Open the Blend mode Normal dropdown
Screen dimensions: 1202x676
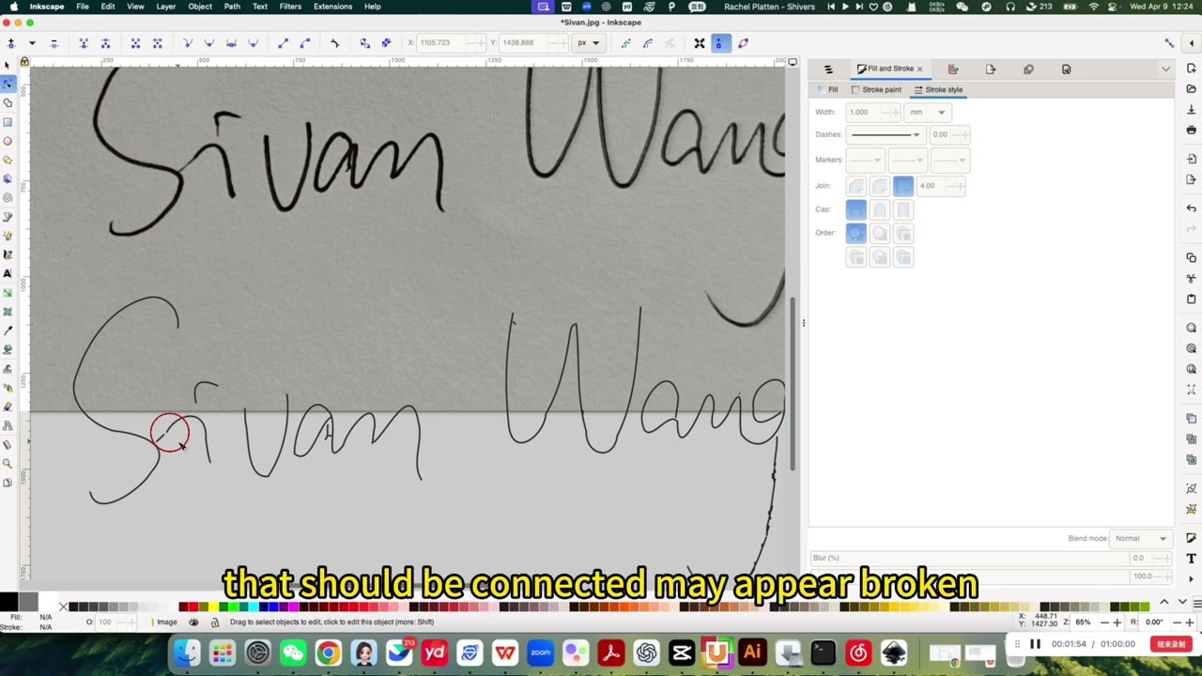[1139, 538]
